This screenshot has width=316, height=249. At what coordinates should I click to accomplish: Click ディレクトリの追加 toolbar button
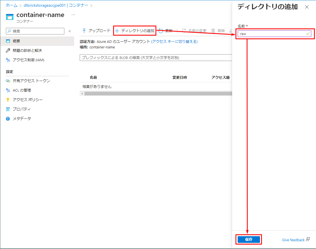point(135,31)
